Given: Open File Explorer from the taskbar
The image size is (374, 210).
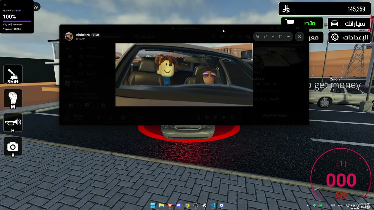Looking at the screenshot, I should click(161, 205).
